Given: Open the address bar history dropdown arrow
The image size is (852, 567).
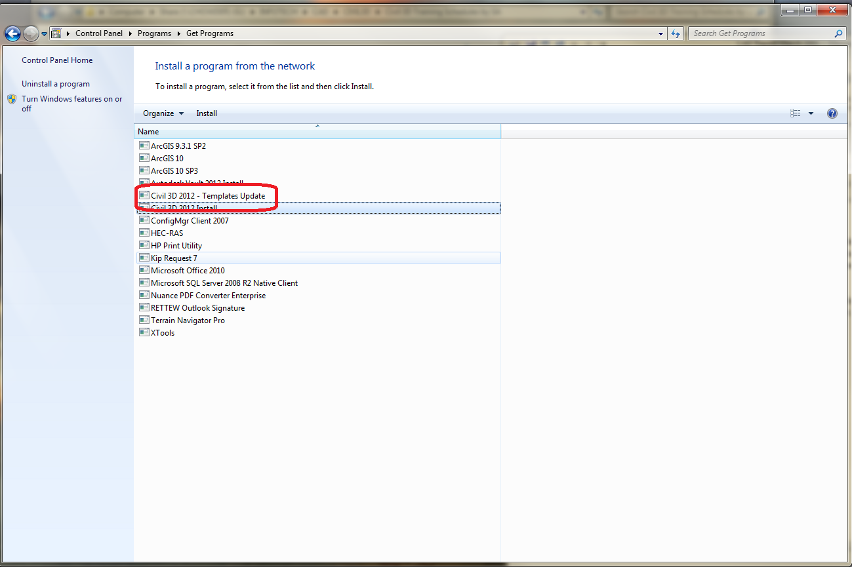Looking at the screenshot, I should tap(660, 33).
